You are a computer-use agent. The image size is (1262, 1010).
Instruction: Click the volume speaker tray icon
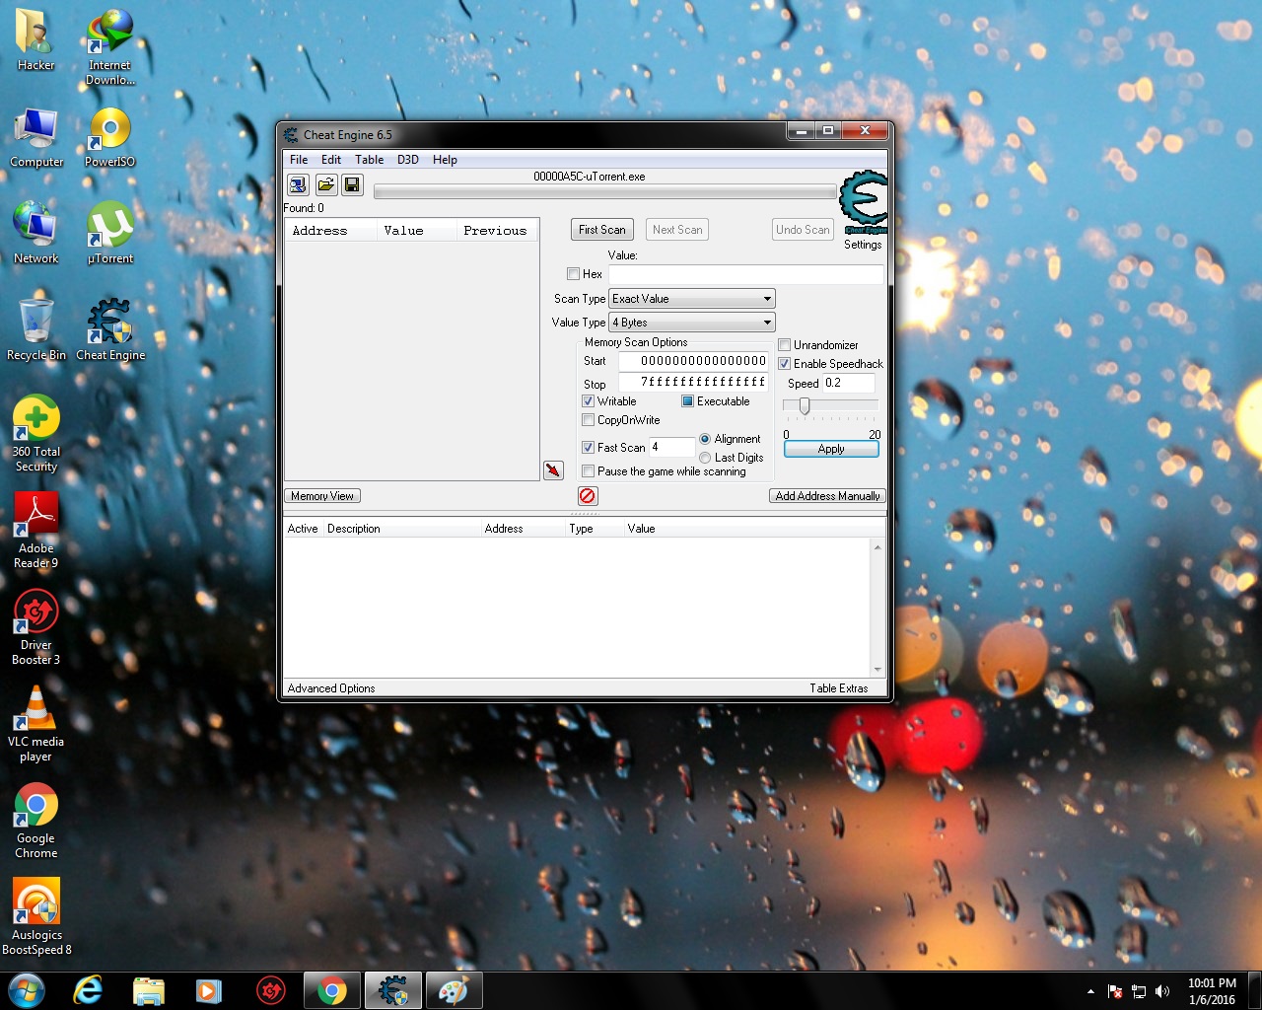[1162, 991]
